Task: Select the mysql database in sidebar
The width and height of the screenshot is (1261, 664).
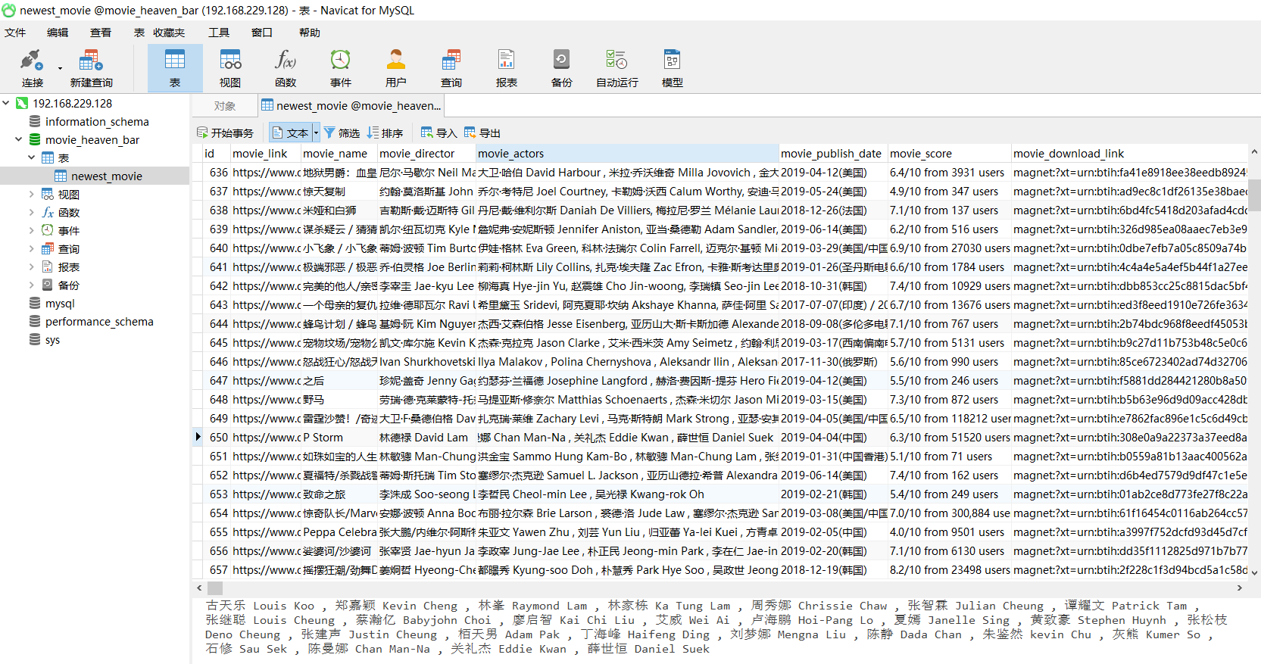Action: [x=60, y=304]
